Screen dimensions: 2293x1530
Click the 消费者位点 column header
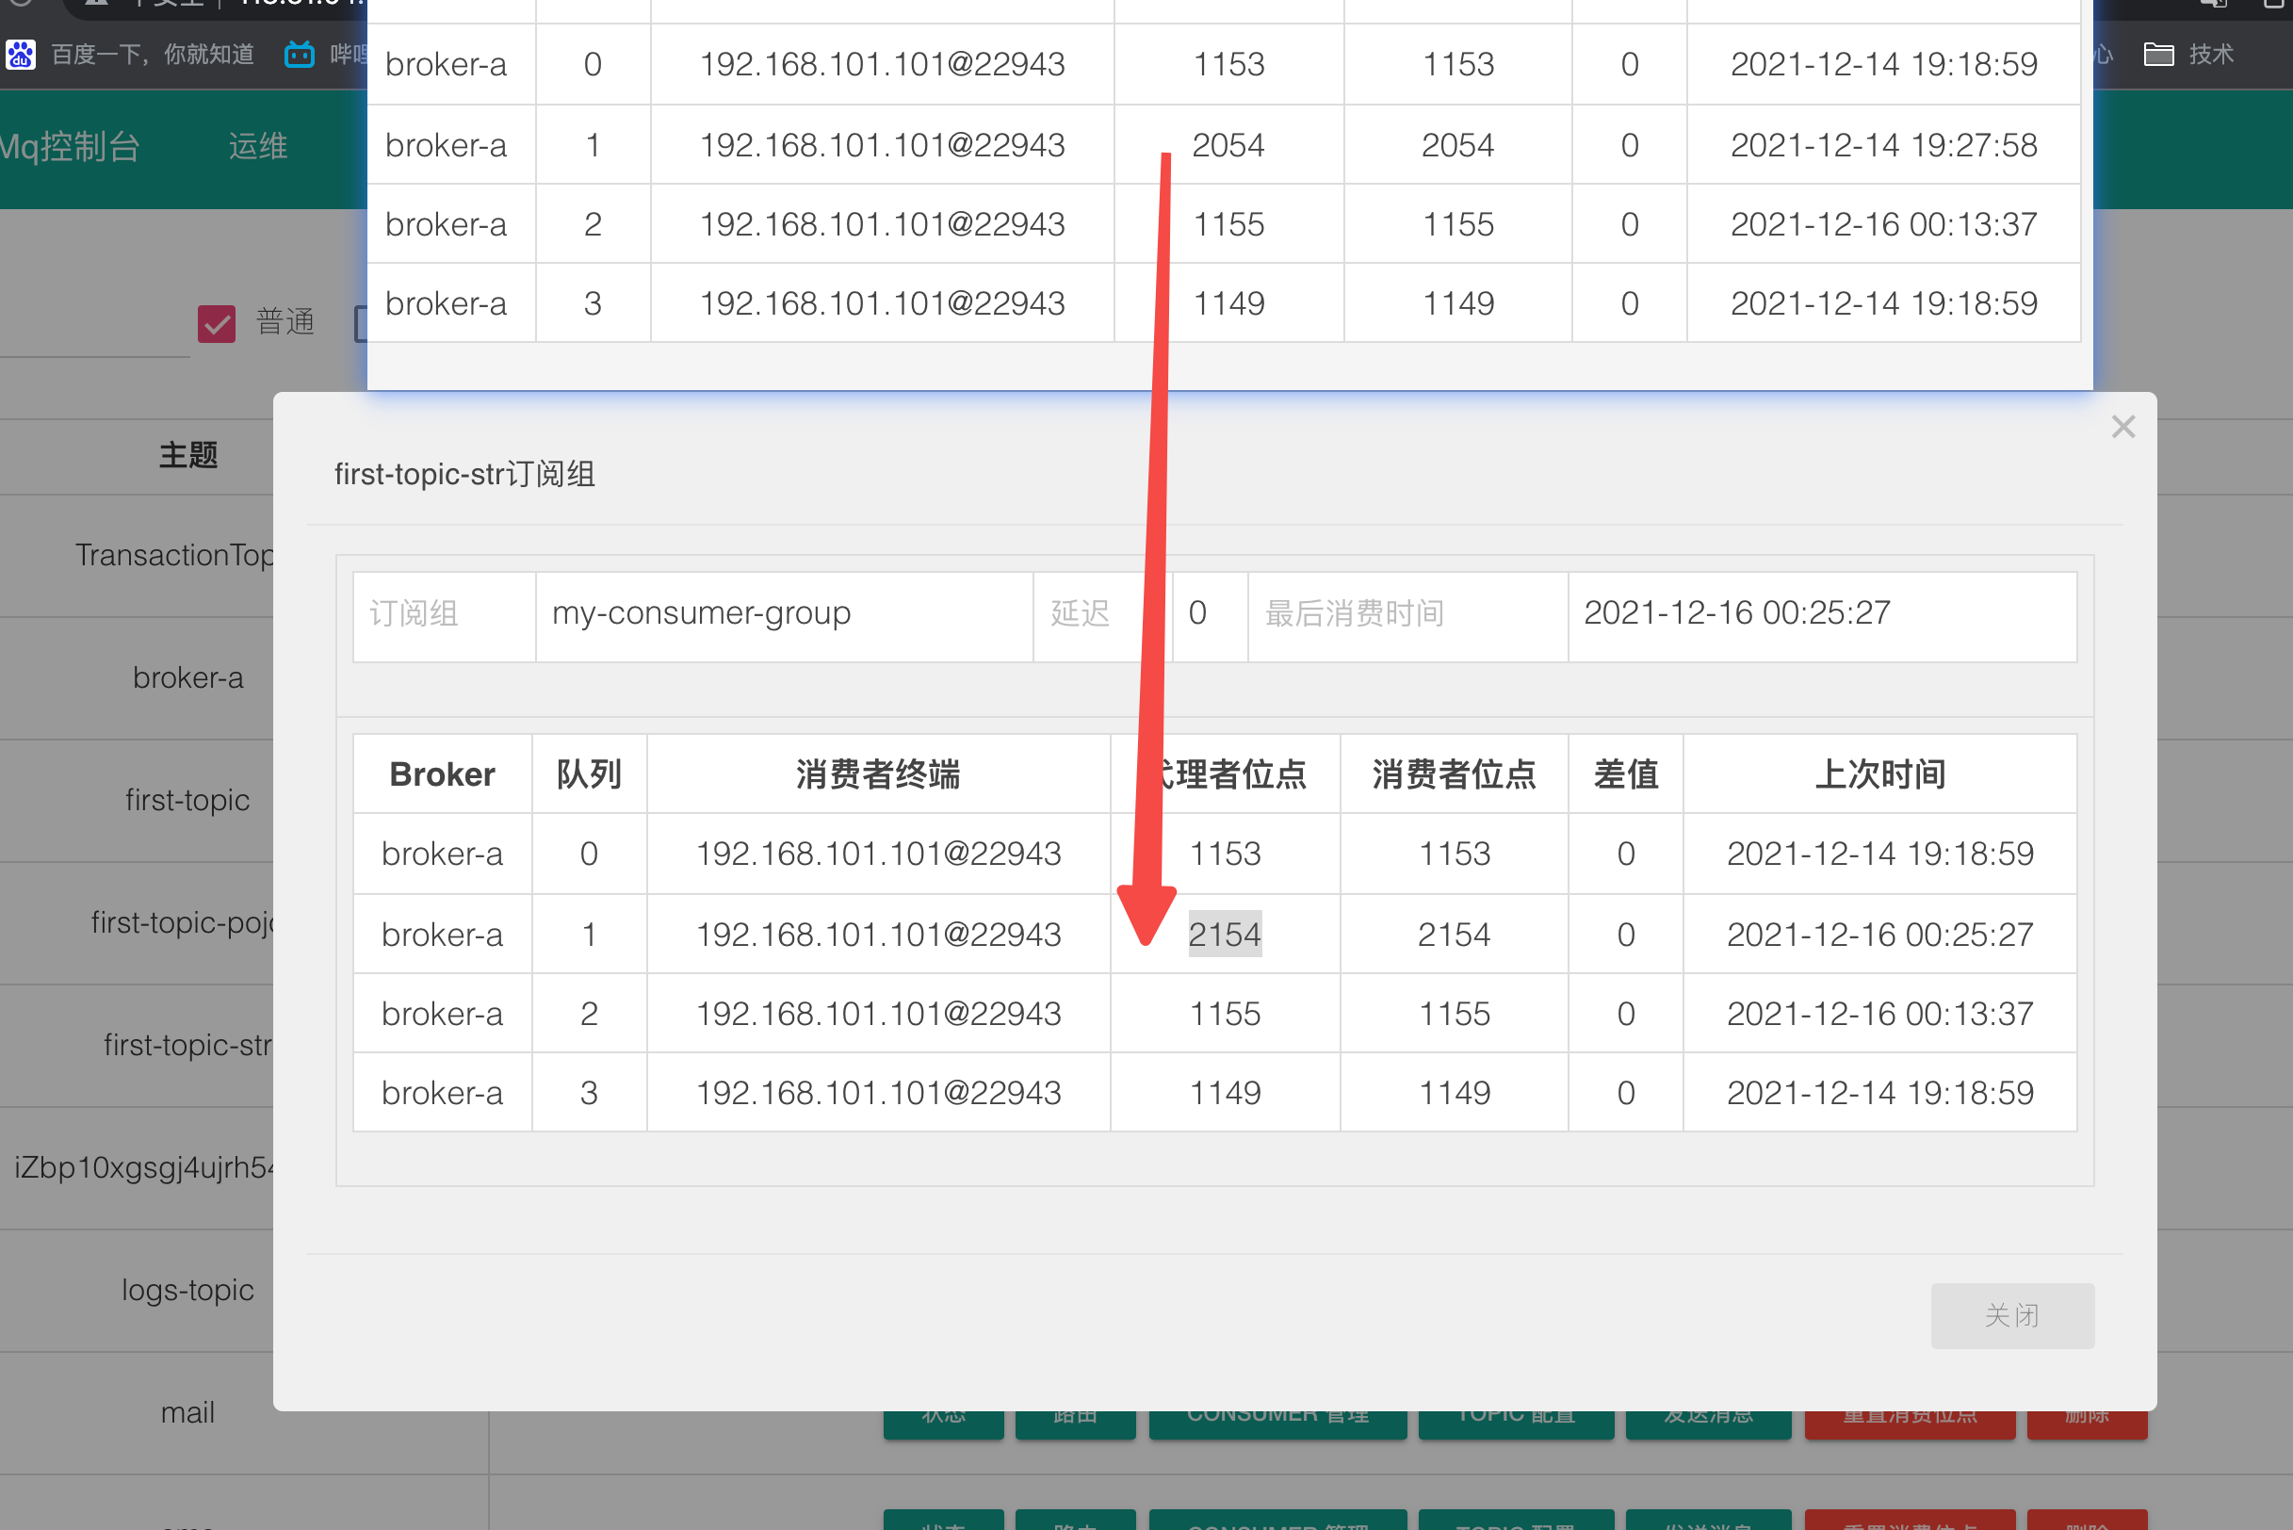[x=1454, y=773]
